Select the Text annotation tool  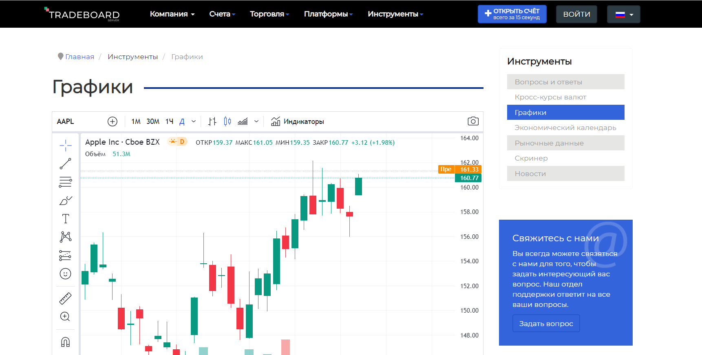(65, 218)
